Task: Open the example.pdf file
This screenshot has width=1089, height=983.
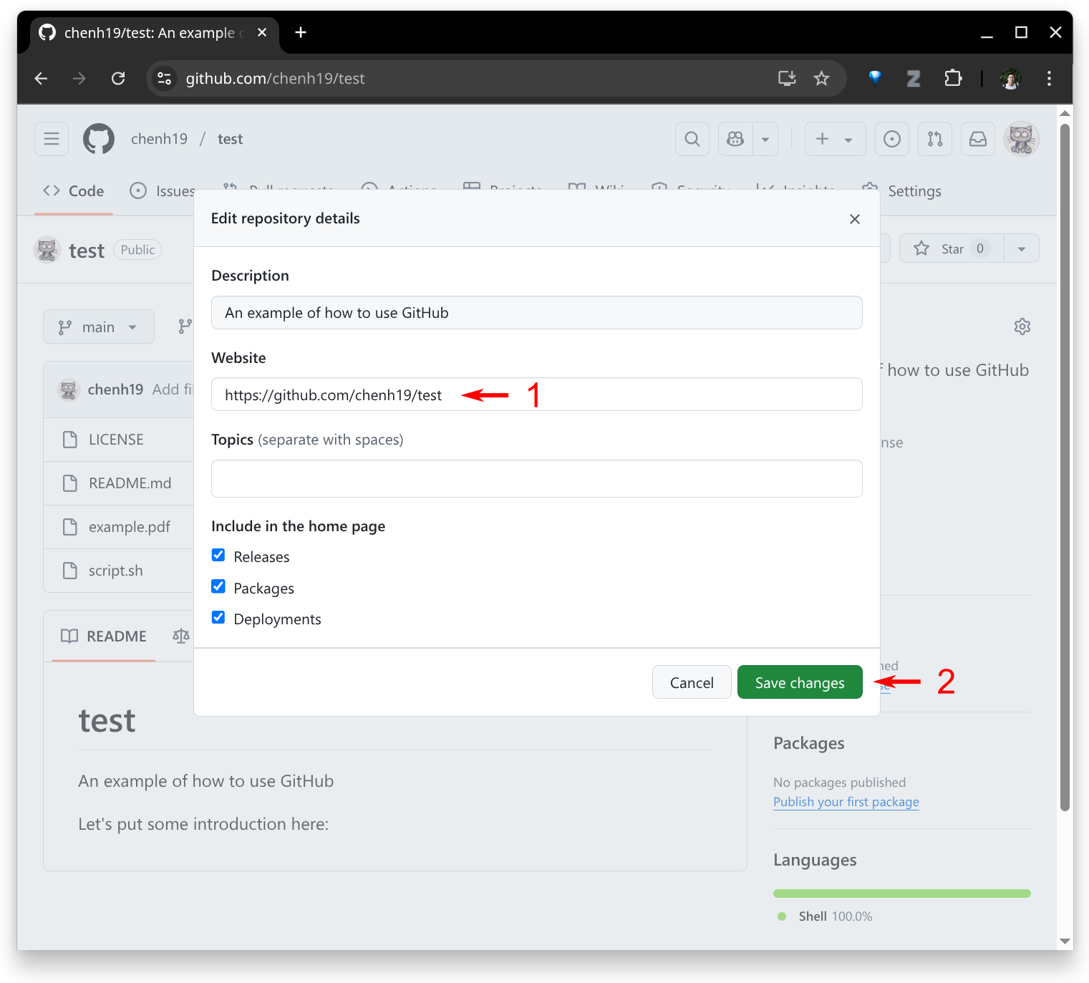Action: (130, 527)
